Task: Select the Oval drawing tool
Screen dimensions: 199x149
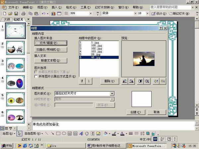Action: pos(64,134)
